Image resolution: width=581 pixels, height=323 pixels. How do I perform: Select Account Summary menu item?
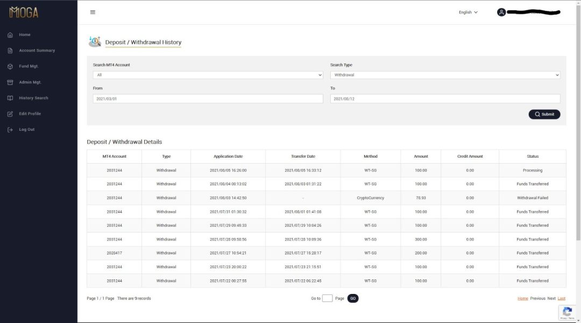(37, 51)
